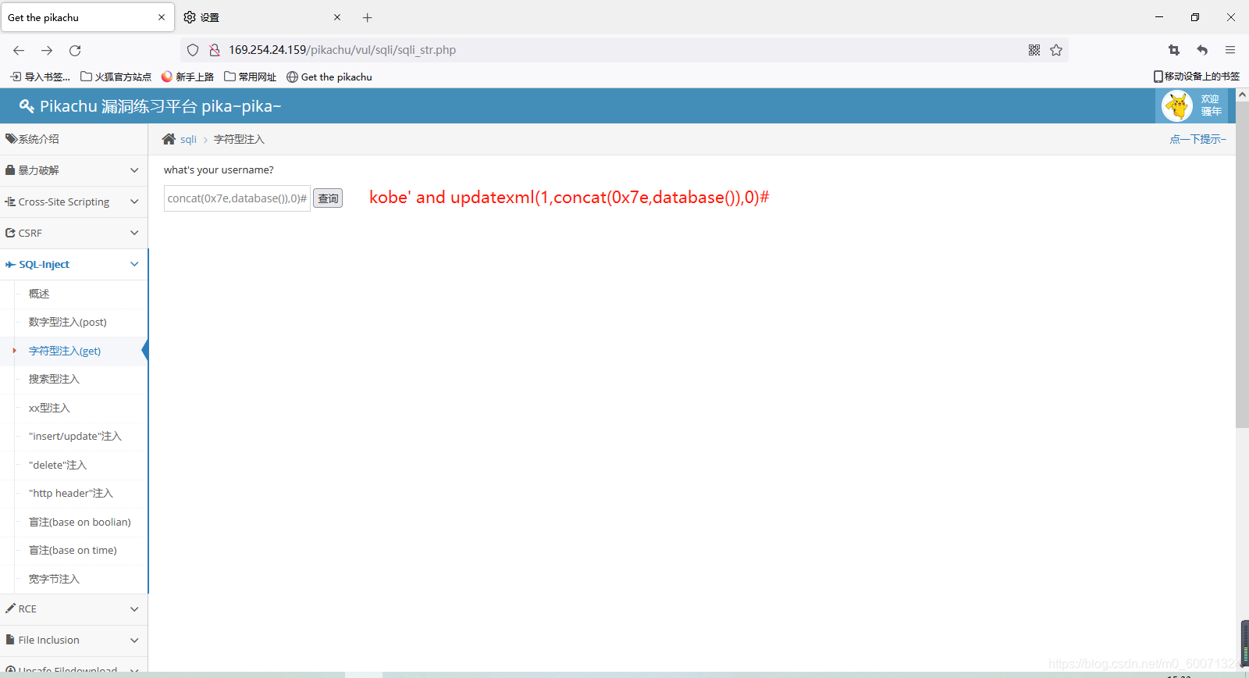Open 盲注(base on boolian) page
Image resolution: width=1249 pixels, height=678 pixels.
point(80,522)
